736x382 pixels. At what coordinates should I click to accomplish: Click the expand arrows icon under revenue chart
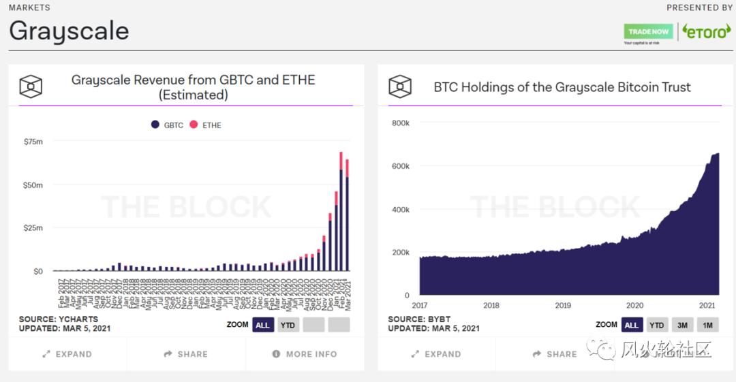(x=46, y=354)
